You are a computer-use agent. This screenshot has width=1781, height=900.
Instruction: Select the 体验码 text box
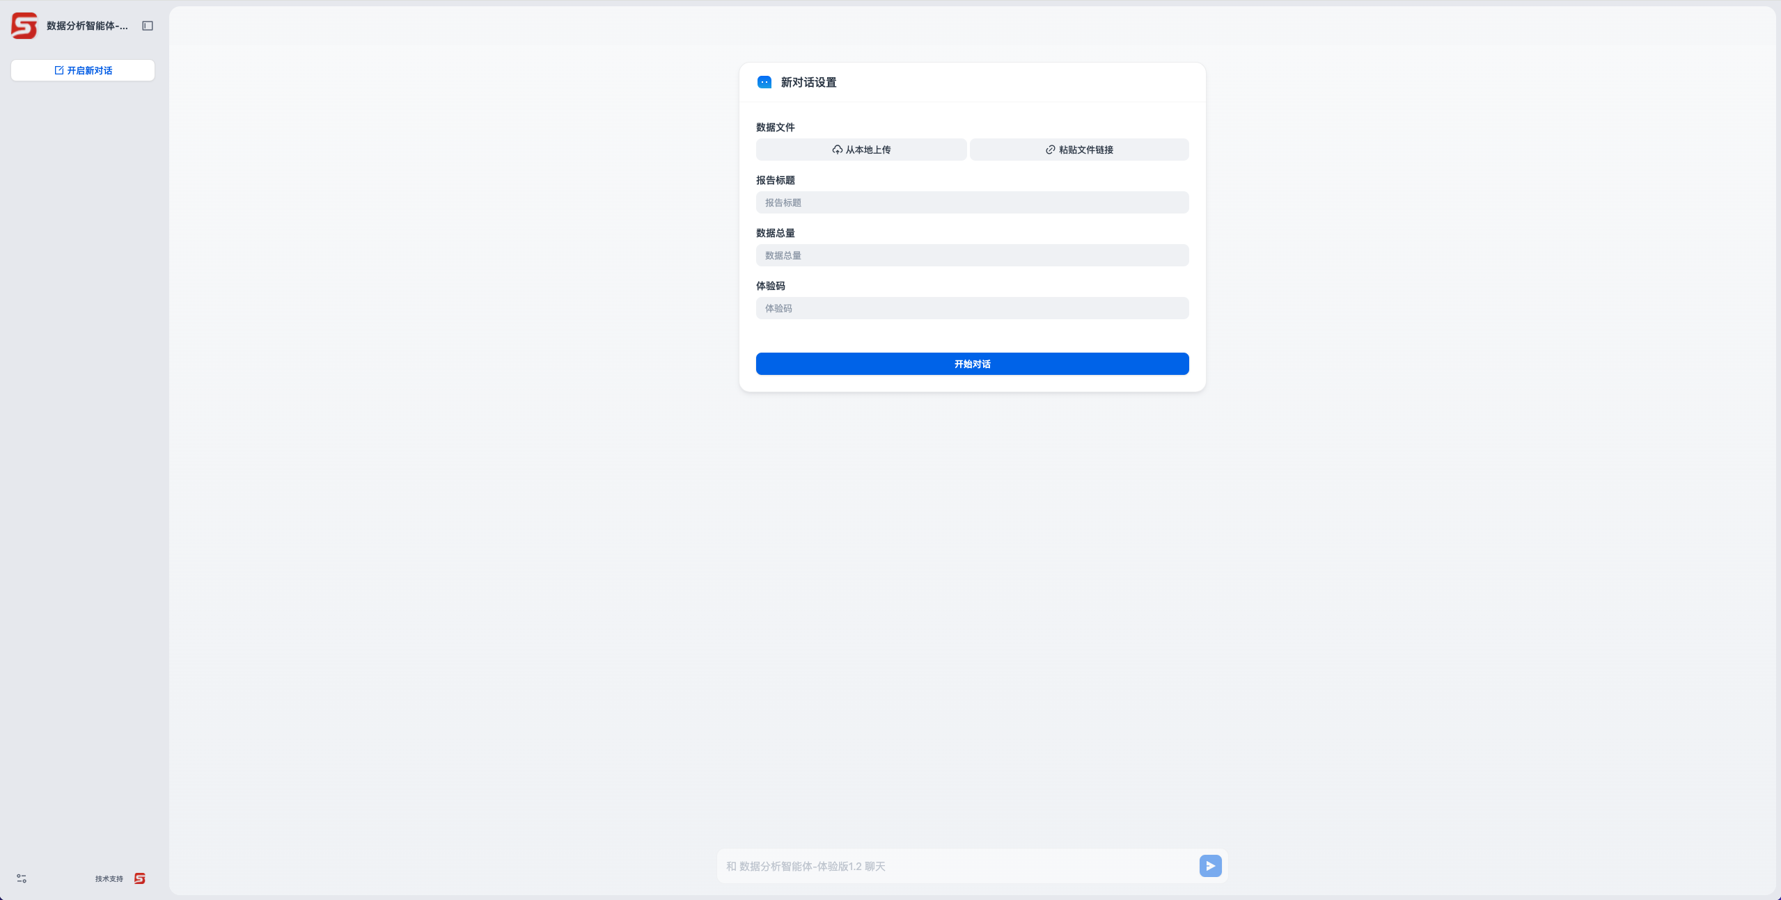972,308
